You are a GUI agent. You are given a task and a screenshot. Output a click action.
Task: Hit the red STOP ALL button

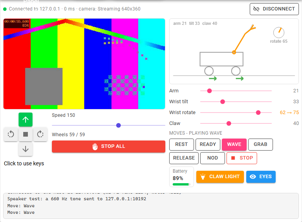tap(108, 146)
